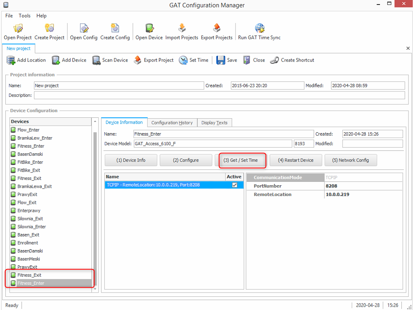
Task: Click the Create Config icon
Action: pyautogui.click(x=115, y=29)
